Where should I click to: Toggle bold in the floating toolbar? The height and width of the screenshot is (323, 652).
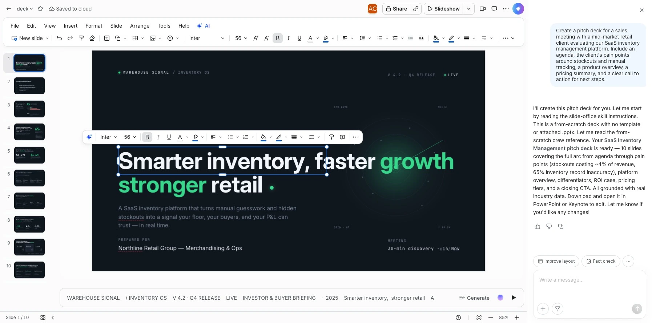coord(147,137)
